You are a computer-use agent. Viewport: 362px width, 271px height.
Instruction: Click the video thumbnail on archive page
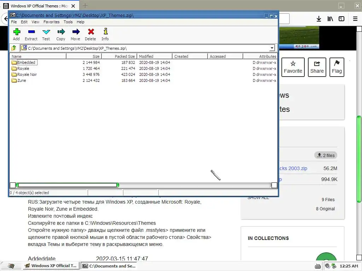[x=299, y=37]
